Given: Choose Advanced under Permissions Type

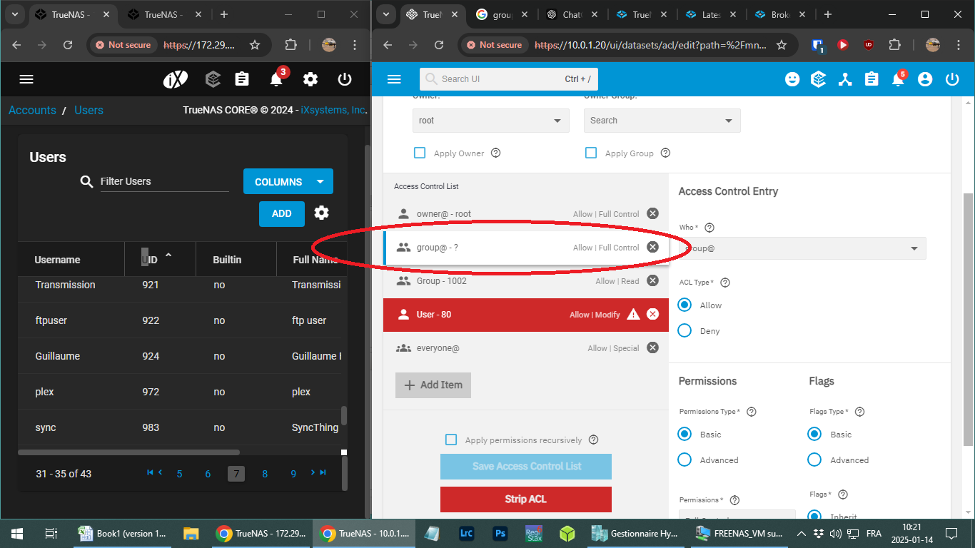Looking at the screenshot, I should (x=684, y=460).
